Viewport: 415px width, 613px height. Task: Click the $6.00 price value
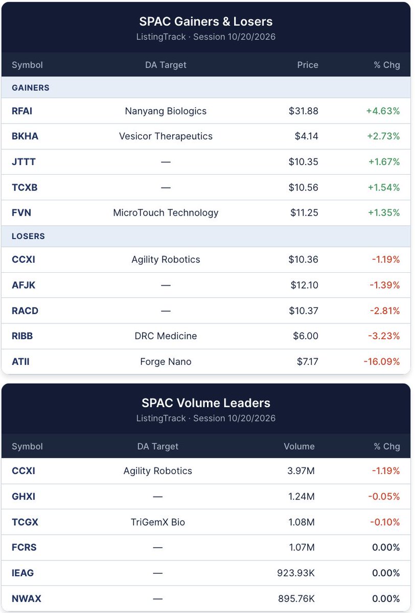tap(307, 336)
